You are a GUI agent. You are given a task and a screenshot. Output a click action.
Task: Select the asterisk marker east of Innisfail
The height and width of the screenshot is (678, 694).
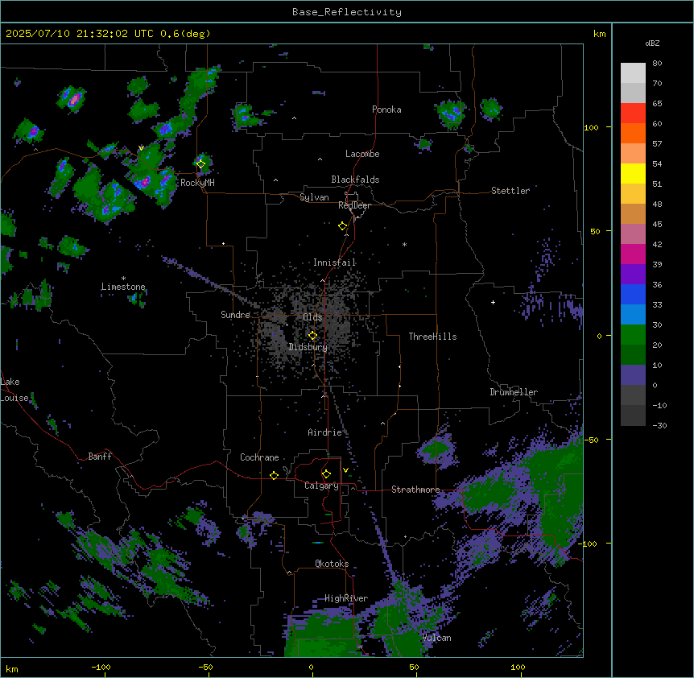tap(404, 244)
